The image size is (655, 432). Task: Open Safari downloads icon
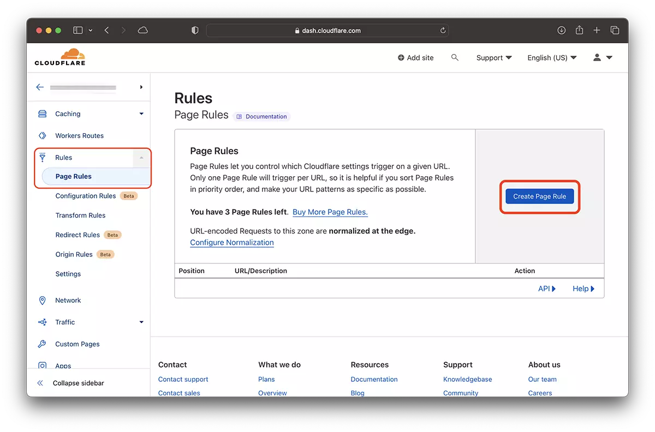pyautogui.click(x=561, y=31)
